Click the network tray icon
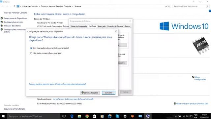 pos(184,116)
